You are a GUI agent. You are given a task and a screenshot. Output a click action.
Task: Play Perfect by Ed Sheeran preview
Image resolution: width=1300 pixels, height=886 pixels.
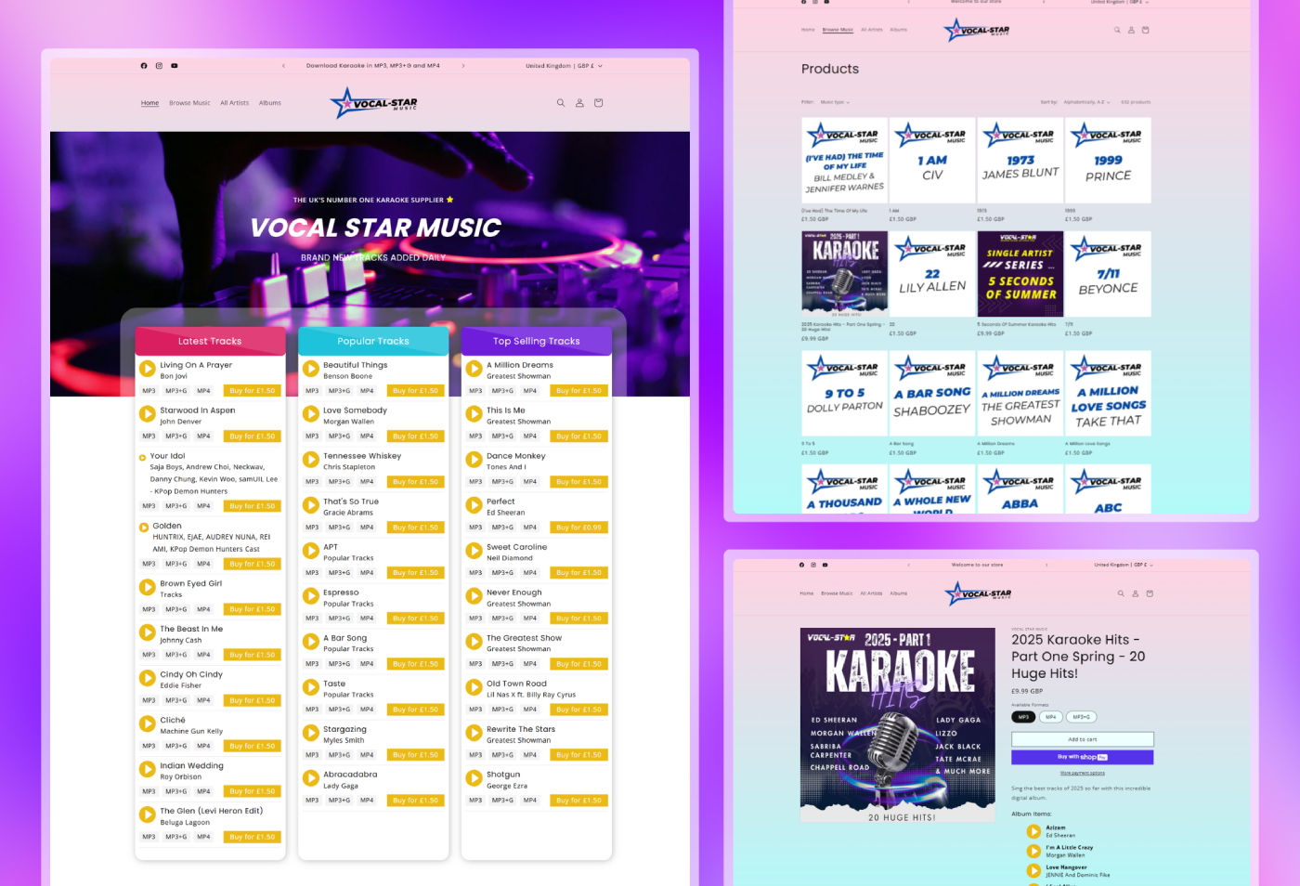point(474,506)
